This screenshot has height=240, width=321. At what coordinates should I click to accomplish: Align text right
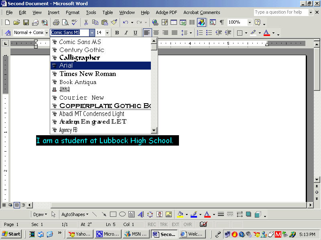point(165,33)
